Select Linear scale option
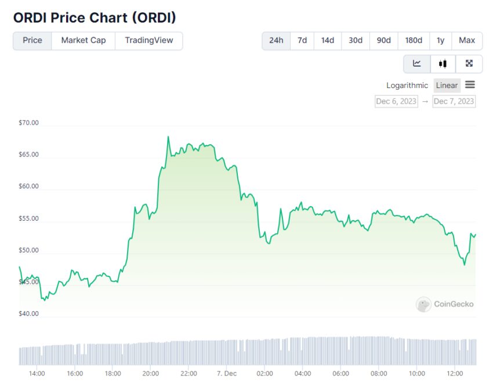493x387 pixels. (x=447, y=85)
